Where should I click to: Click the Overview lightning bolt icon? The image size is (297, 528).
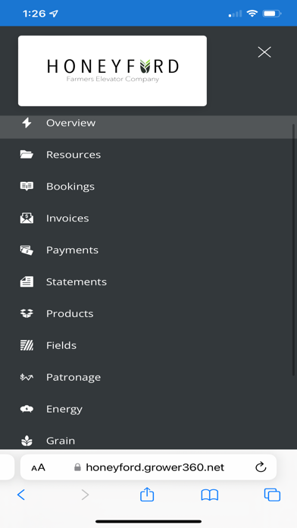[x=27, y=123]
